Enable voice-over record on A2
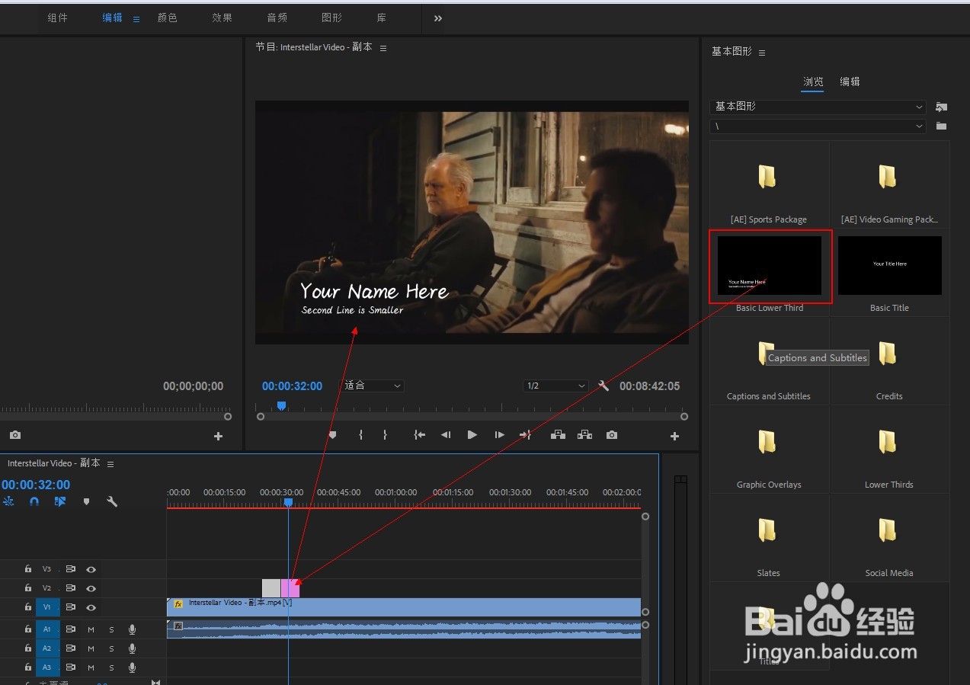970x685 pixels. click(132, 648)
